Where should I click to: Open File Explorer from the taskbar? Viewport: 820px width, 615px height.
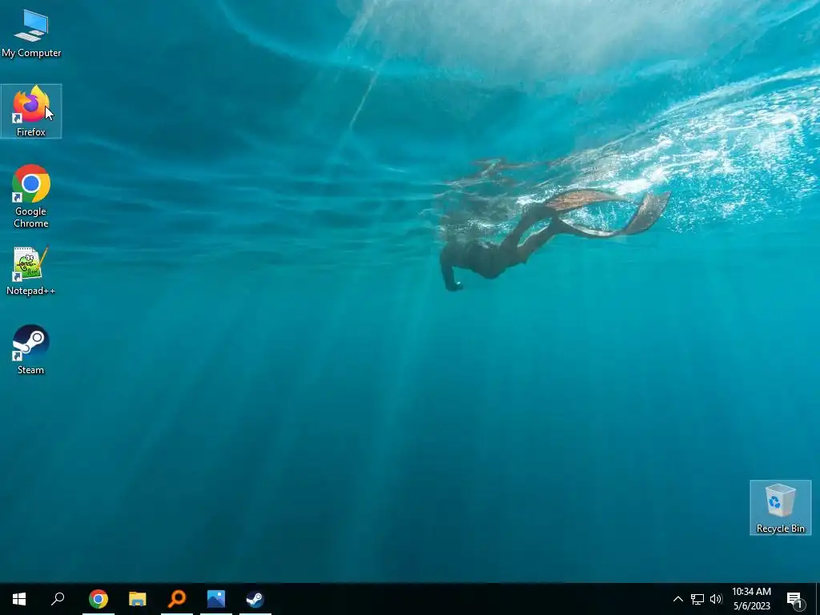(x=138, y=599)
